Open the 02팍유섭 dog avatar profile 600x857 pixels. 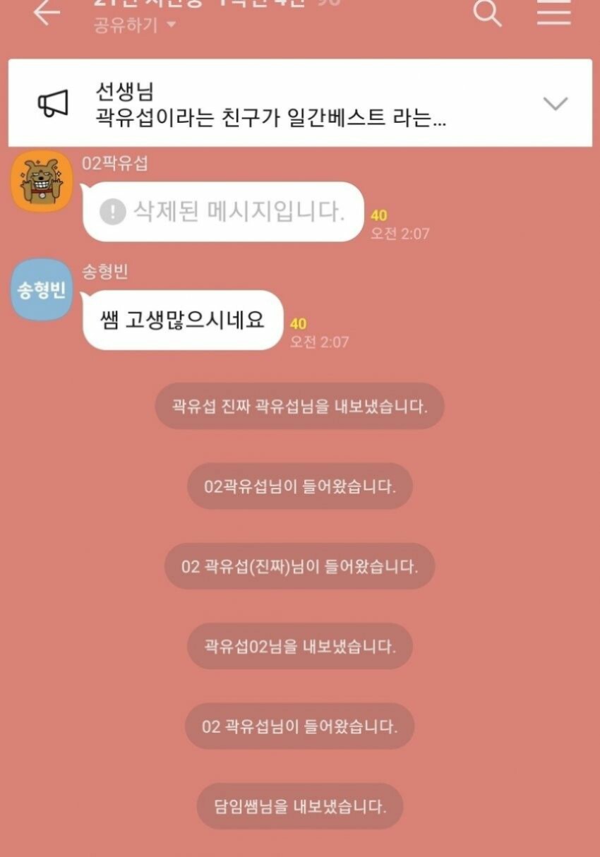click(x=42, y=181)
